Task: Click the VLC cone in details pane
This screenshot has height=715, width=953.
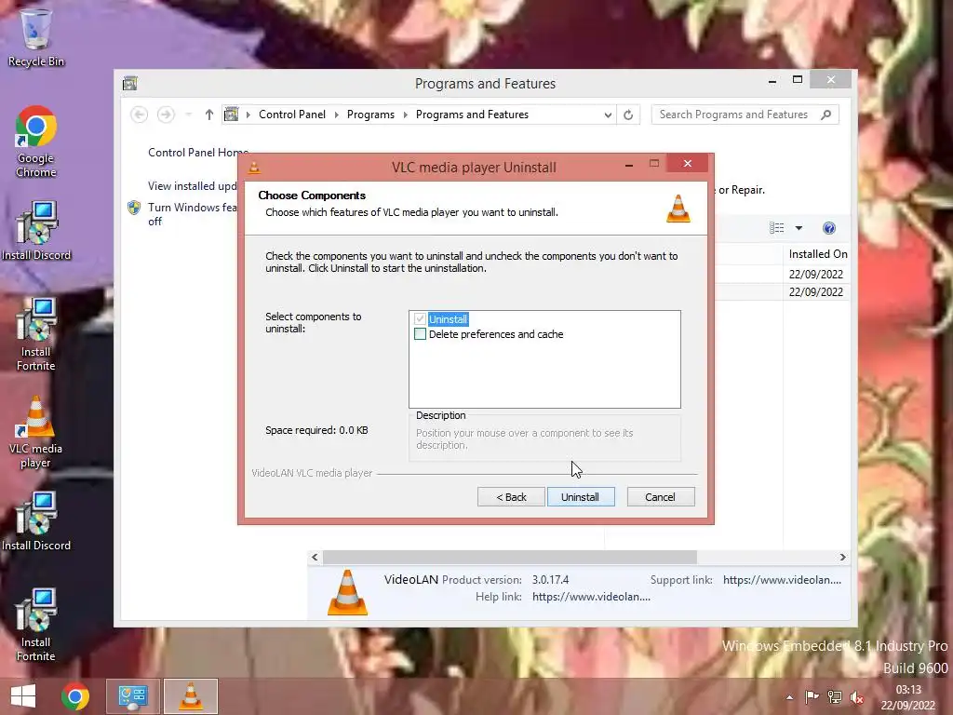Action: click(x=348, y=592)
